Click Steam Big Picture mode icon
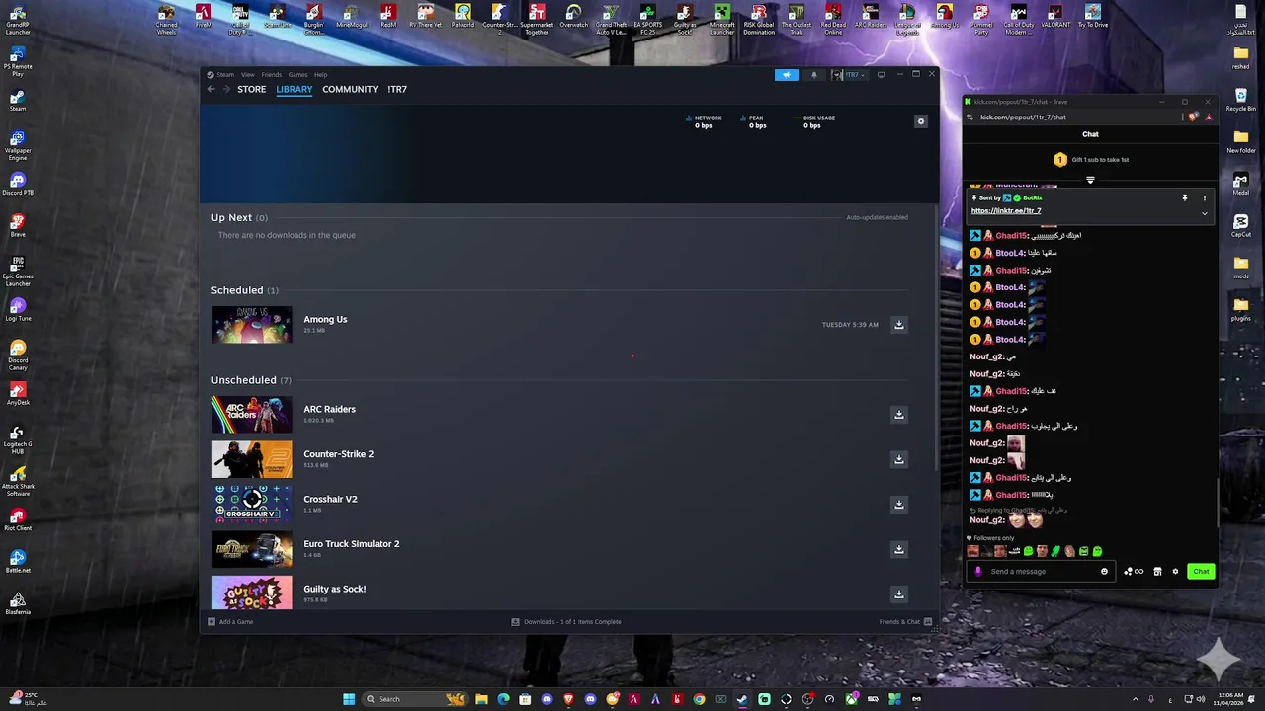1265x711 pixels. pyautogui.click(x=881, y=75)
